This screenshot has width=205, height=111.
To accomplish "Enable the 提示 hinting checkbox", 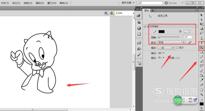I will pyautogui.click(x=177, y=48).
